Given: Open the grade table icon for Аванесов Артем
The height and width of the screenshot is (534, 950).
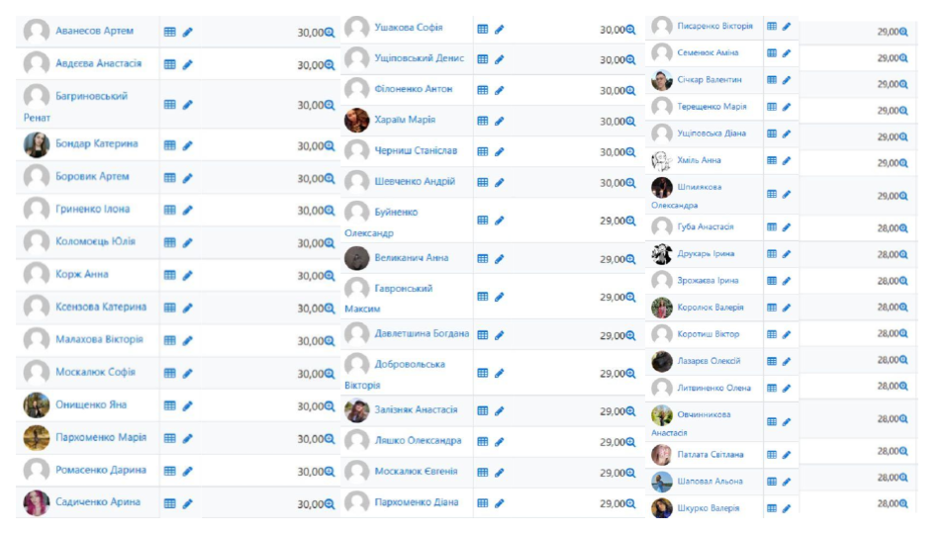Looking at the screenshot, I should (x=170, y=32).
